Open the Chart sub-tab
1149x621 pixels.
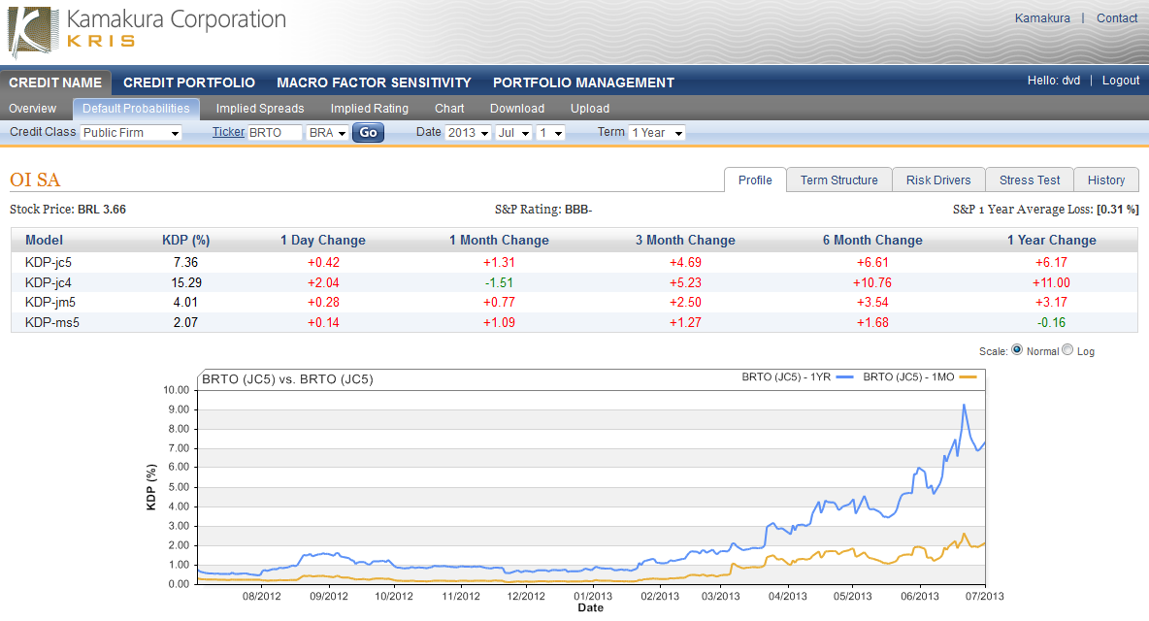pyautogui.click(x=449, y=109)
